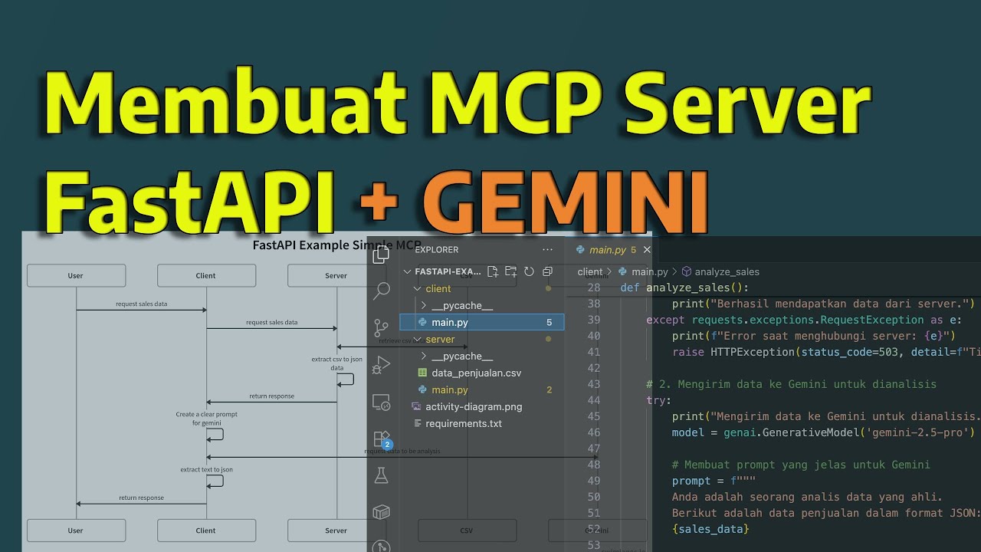
Task: Open the Search view in activity bar
Action: point(381,291)
